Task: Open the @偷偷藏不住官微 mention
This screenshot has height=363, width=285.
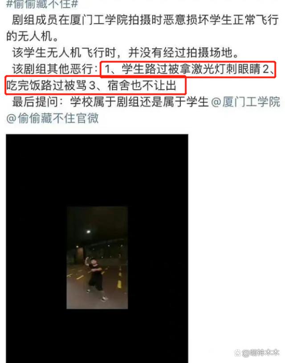Action: tap(53, 118)
